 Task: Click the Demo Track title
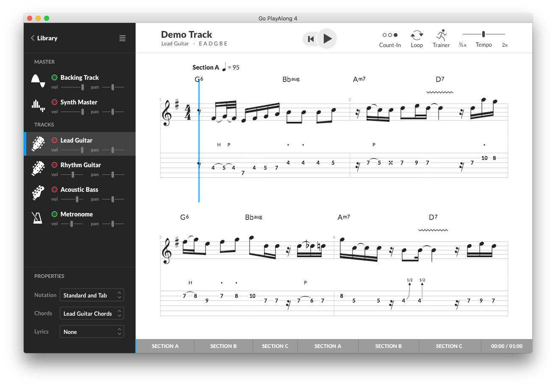point(186,35)
